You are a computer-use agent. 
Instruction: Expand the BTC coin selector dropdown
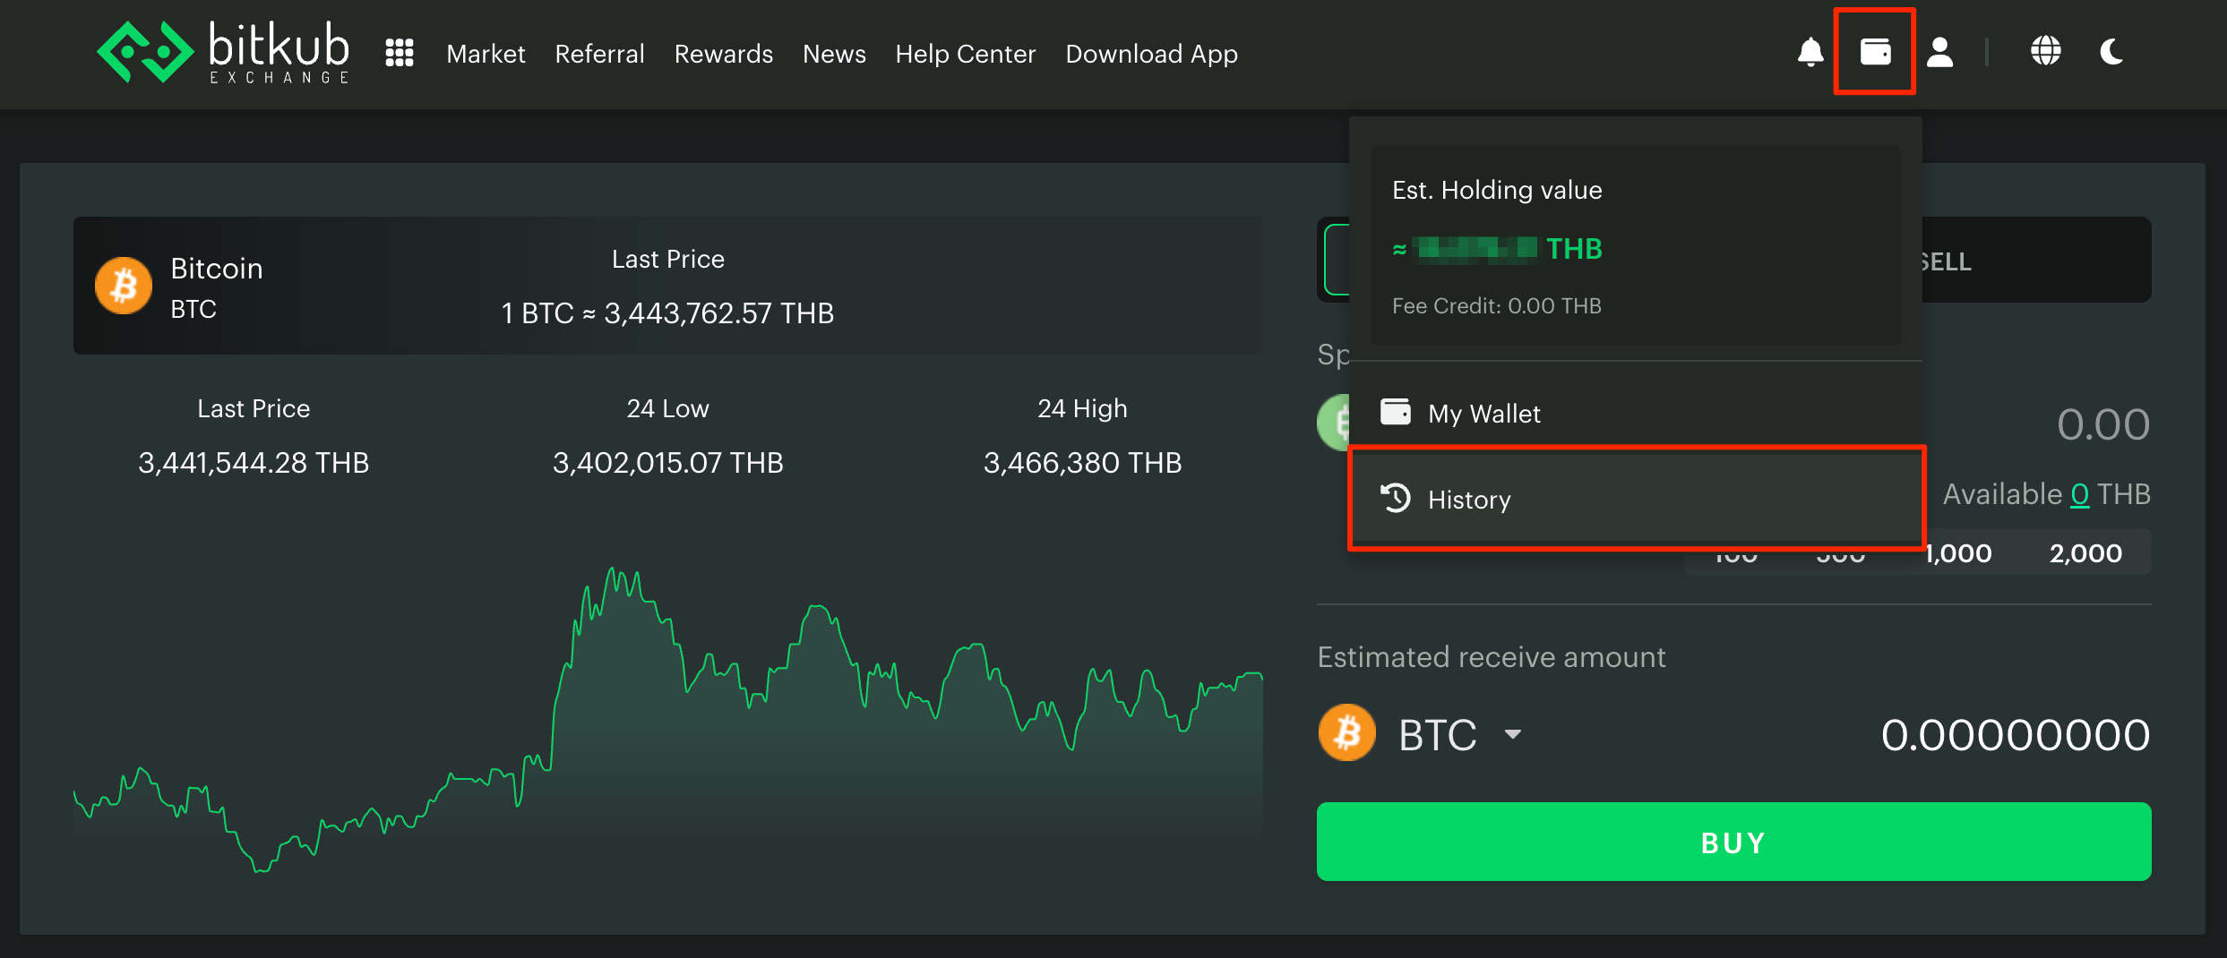pos(1460,734)
